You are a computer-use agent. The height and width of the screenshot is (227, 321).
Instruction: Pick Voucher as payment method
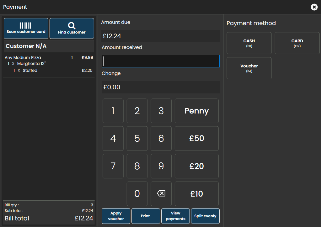click(x=249, y=68)
